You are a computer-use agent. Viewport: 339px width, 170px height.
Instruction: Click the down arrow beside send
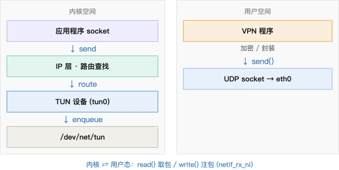point(73,49)
